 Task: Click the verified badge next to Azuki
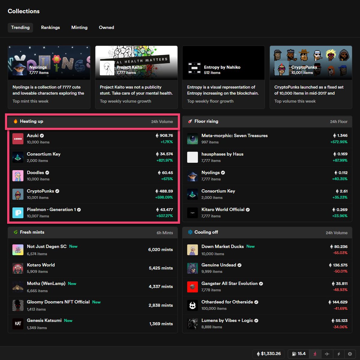(42, 136)
